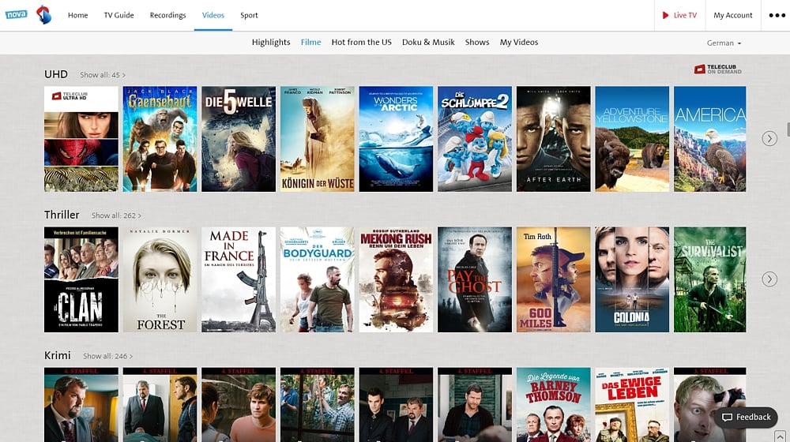The width and height of the screenshot is (790, 442).
Task: Expand Thriller Show all: 262
Action: [116, 215]
